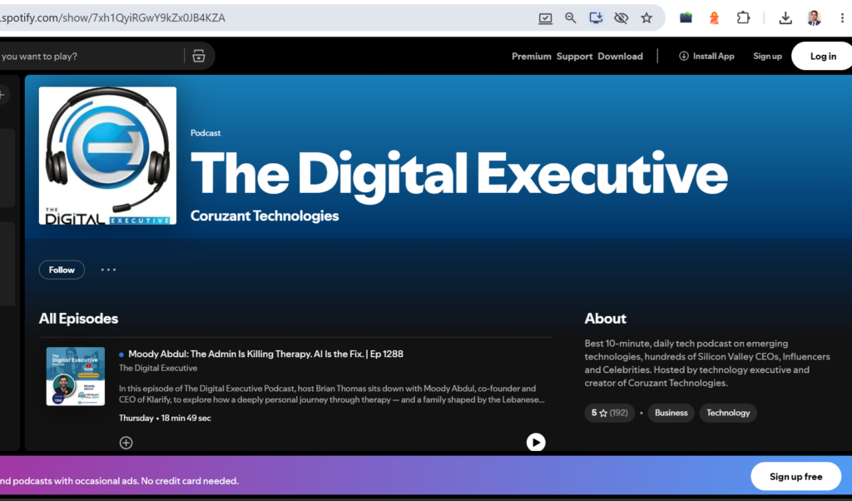Open the Moody Abdul episode thumbnail
The height and width of the screenshot is (501, 852).
[x=76, y=376]
